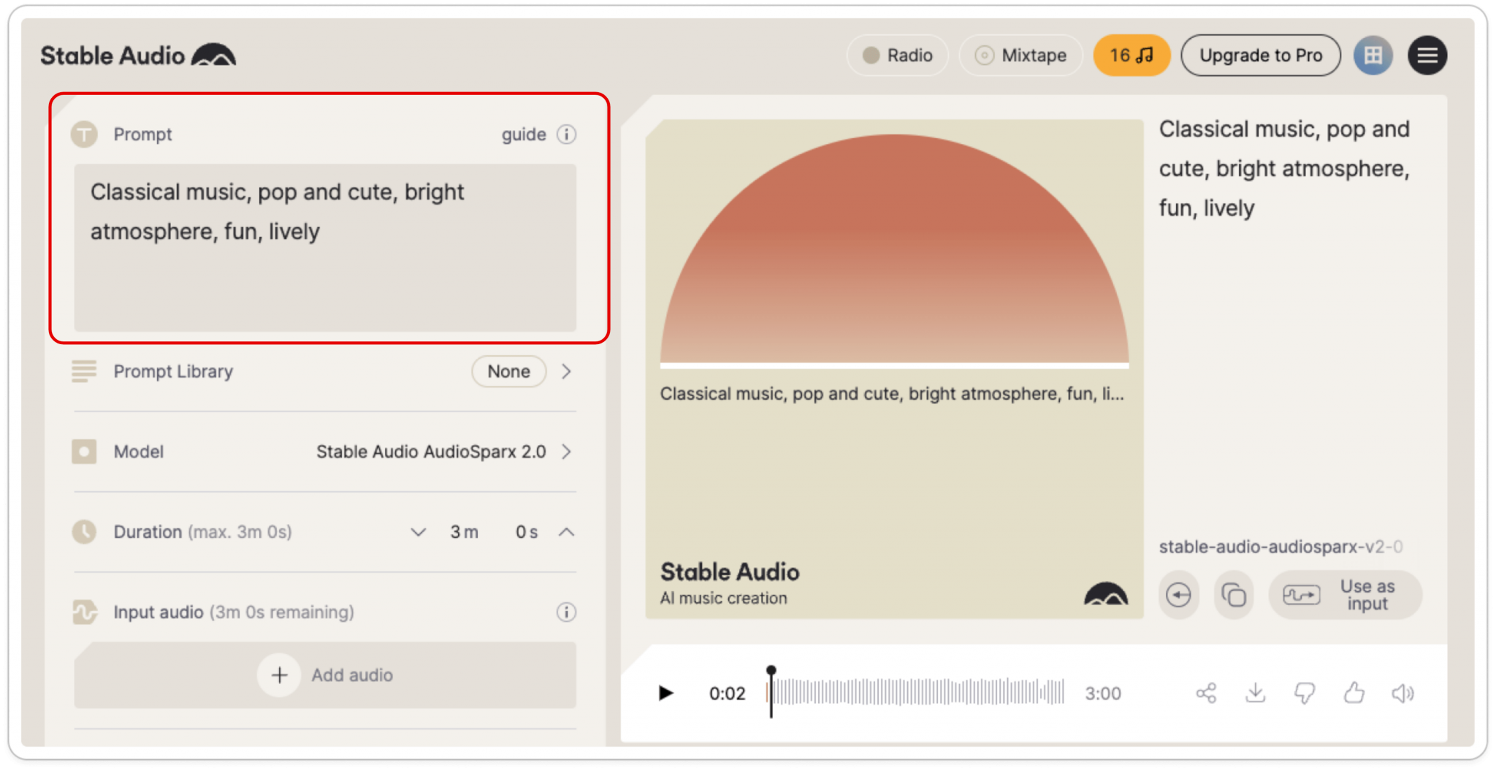This screenshot has width=1496, height=771.
Task: Click the regenerate back-arrow icon
Action: point(1179,594)
